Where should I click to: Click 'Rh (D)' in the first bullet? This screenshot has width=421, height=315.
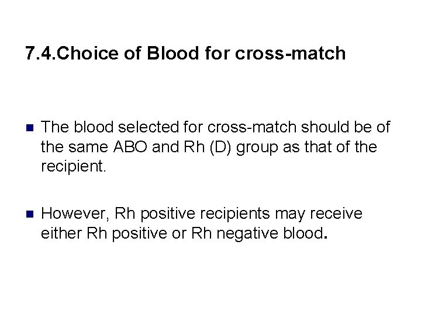click(208, 147)
